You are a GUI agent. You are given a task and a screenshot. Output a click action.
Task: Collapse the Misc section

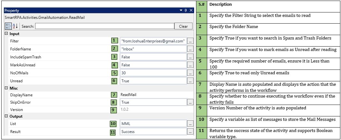(x=6, y=88)
